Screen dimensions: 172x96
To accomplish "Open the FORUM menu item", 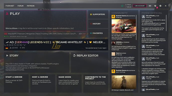I will 20,6.
